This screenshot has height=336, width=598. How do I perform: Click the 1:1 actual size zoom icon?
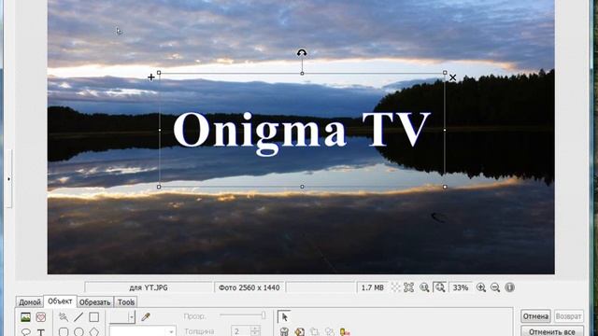[x=424, y=287]
